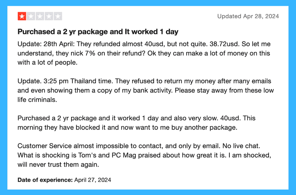This screenshot has height=195, width=296.
Task: Click the second gray rating star
Action: 31,16
